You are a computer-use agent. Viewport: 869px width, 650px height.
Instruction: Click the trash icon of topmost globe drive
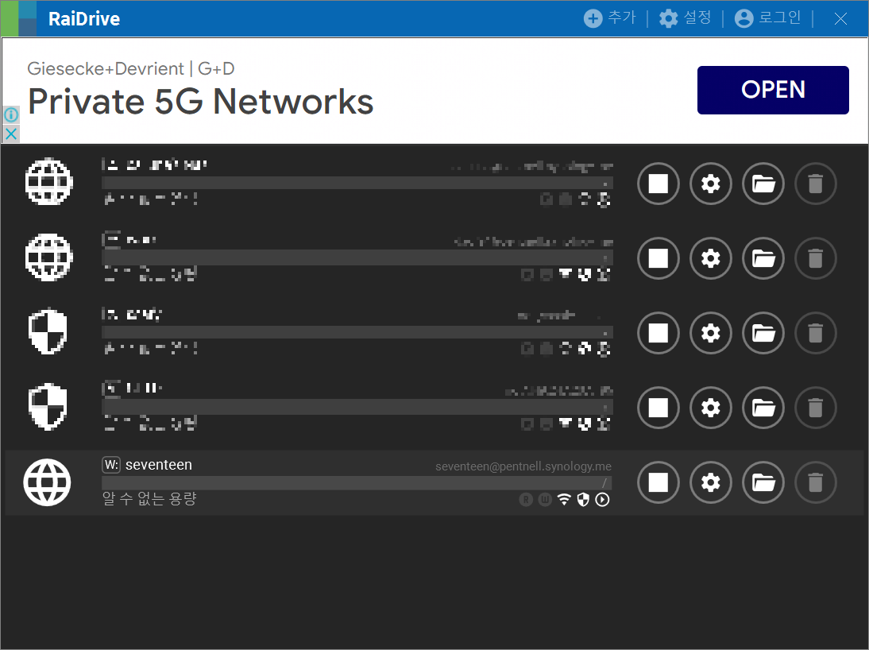[x=815, y=184]
